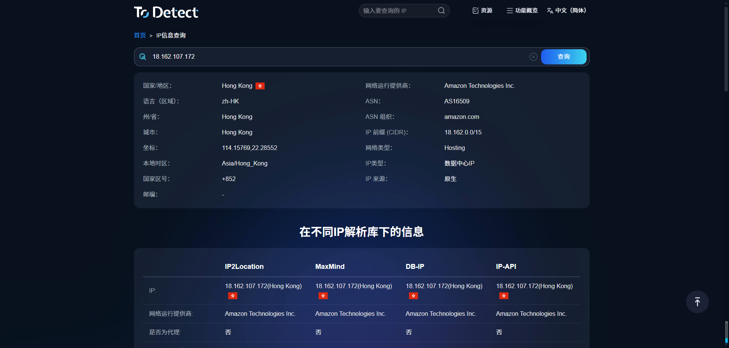Clear the IP query field
Viewport: 729px width, 348px height.
(x=533, y=57)
